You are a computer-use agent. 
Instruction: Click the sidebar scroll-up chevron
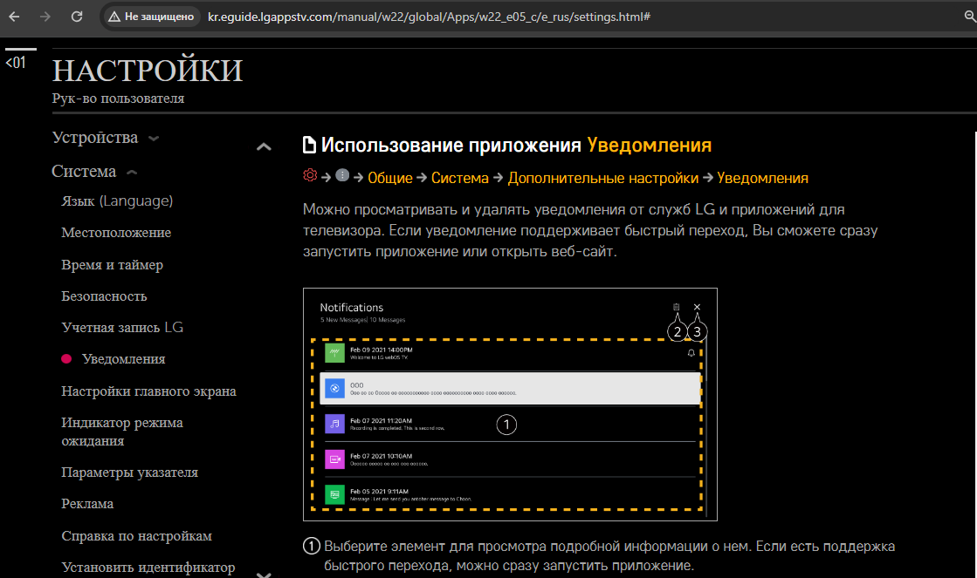pos(264,146)
